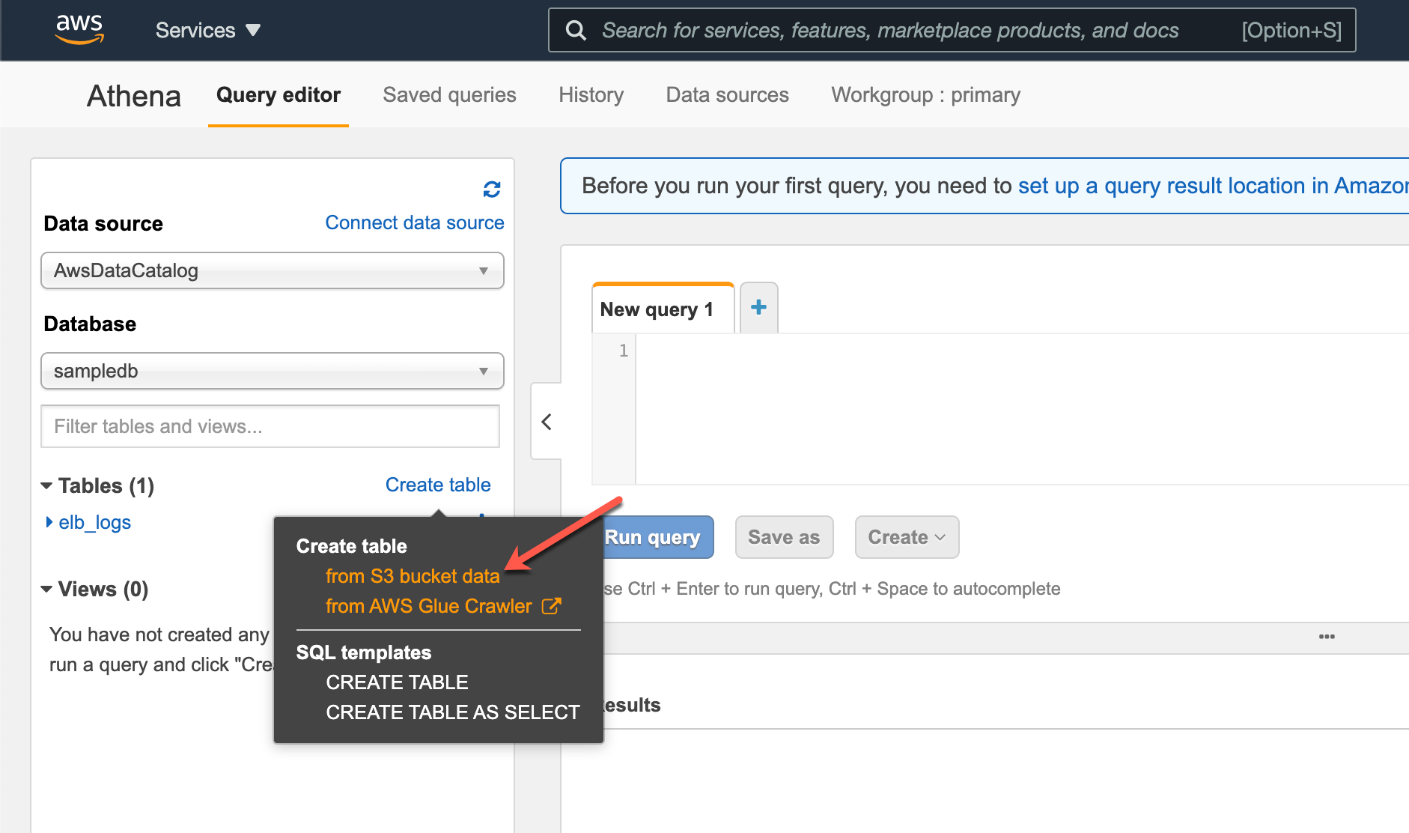The height and width of the screenshot is (833, 1409).
Task: Open the History tab
Action: pyautogui.click(x=591, y=95)
